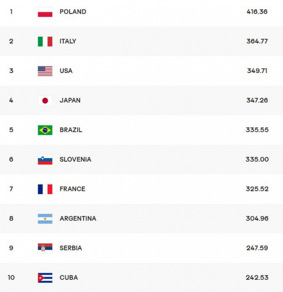
Task: Click the SERBIA team name
Action: (x=71, y=248)
